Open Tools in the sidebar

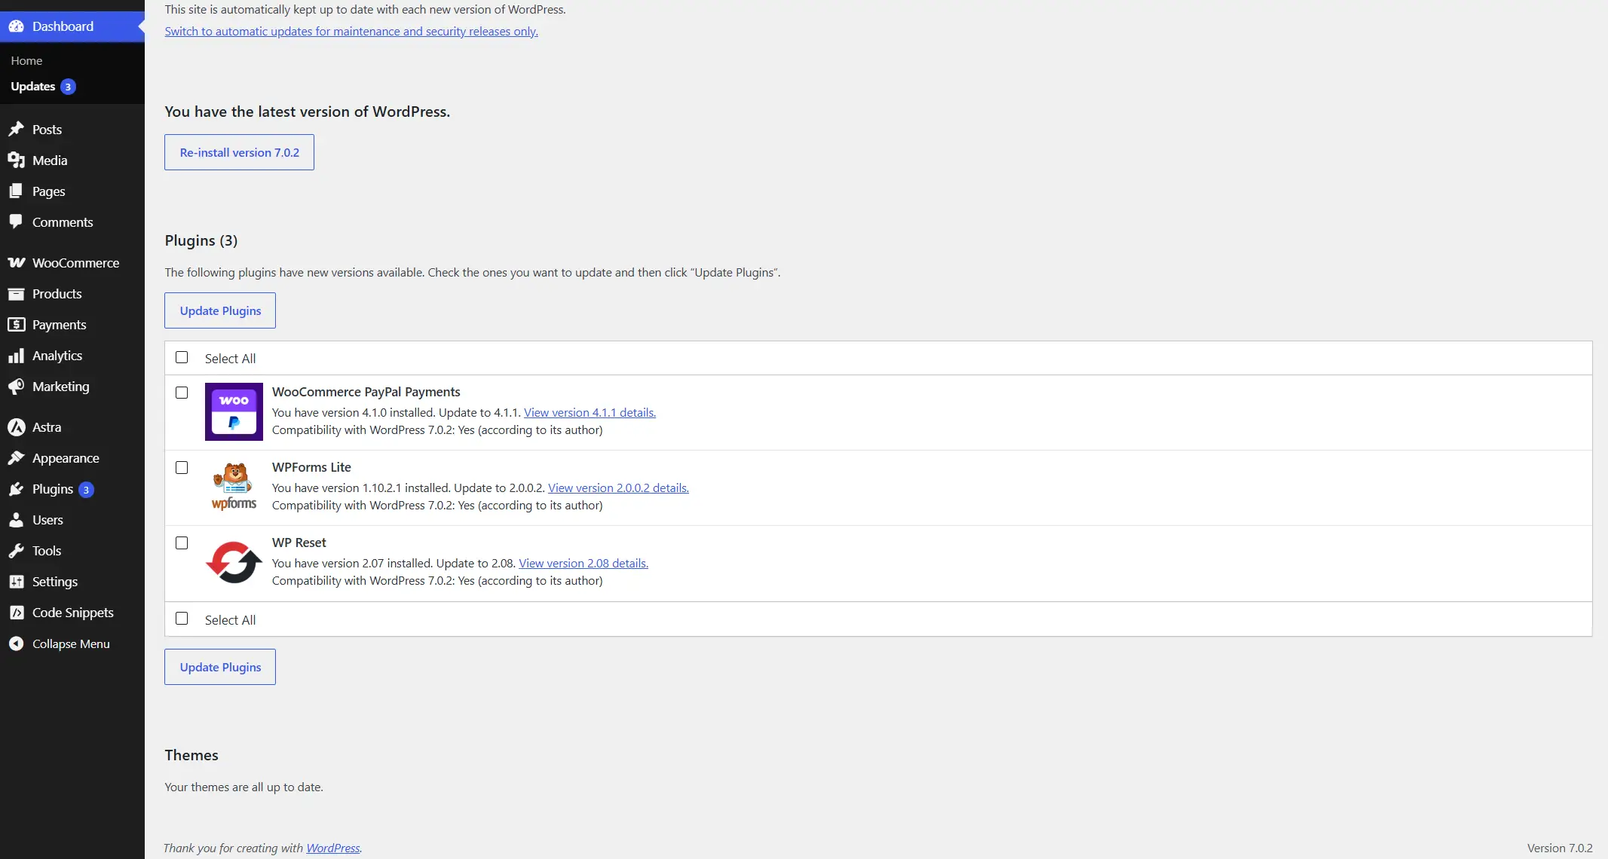(x=47, y=551)
